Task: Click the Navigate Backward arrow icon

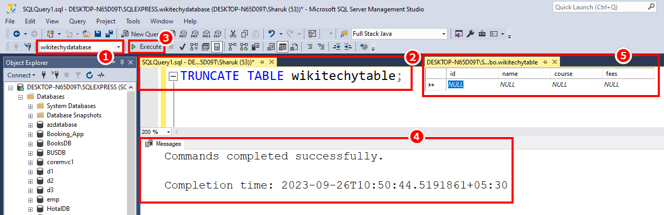Action: click(x=16, y=34)
